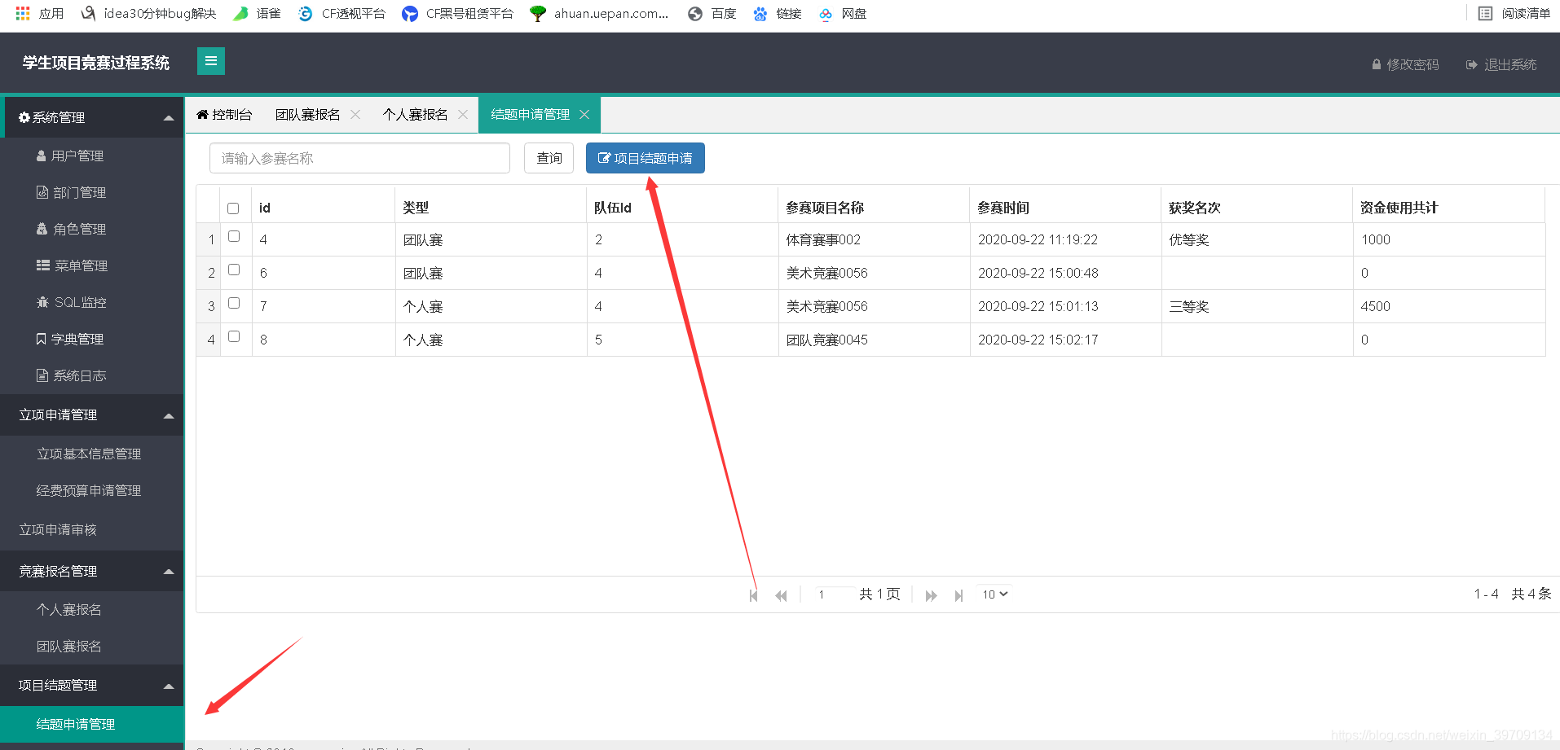
Task: Click the page number input field
Action: [x=834, y=594]
